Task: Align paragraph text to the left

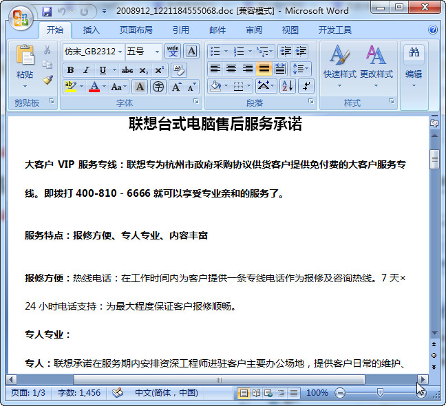Action: (x=215, y=69)
